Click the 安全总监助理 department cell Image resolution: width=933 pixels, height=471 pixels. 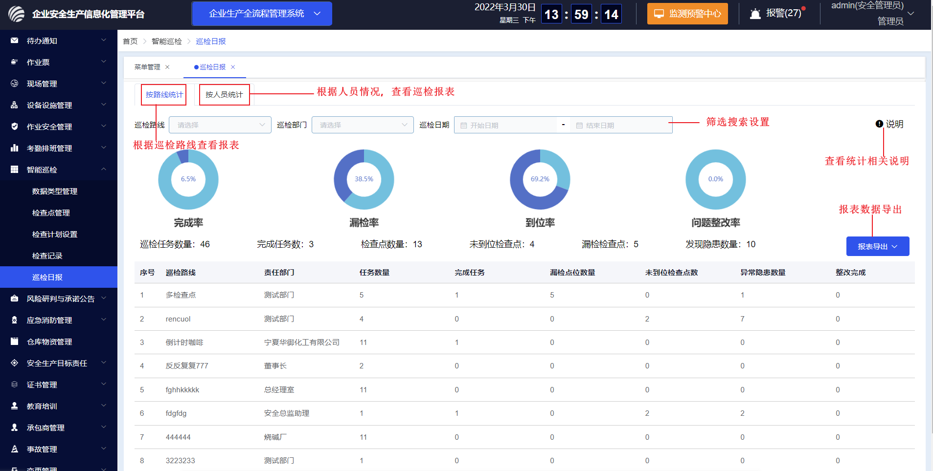click(x=287, y=413)
